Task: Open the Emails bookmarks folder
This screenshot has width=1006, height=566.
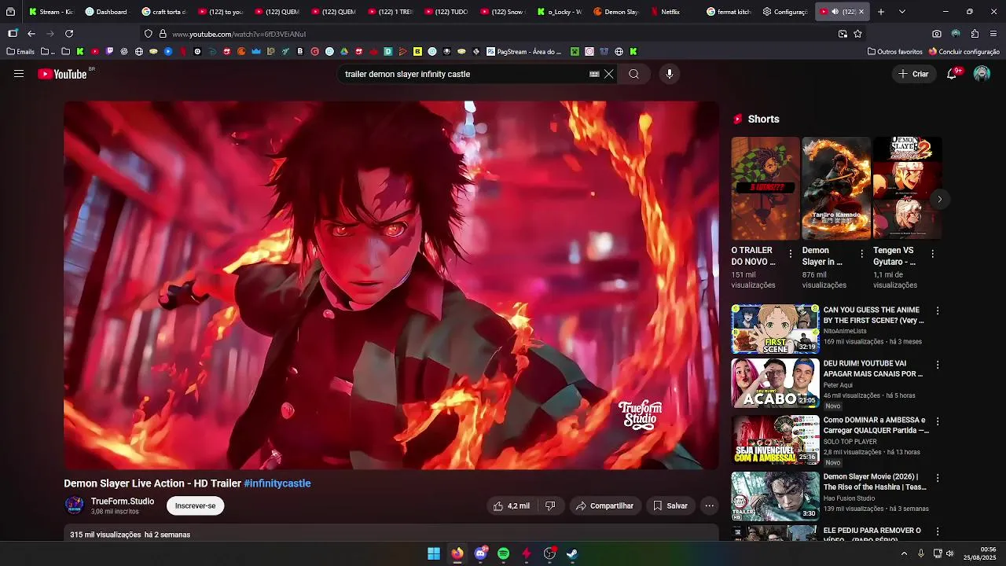Action: tap(20, 52)
